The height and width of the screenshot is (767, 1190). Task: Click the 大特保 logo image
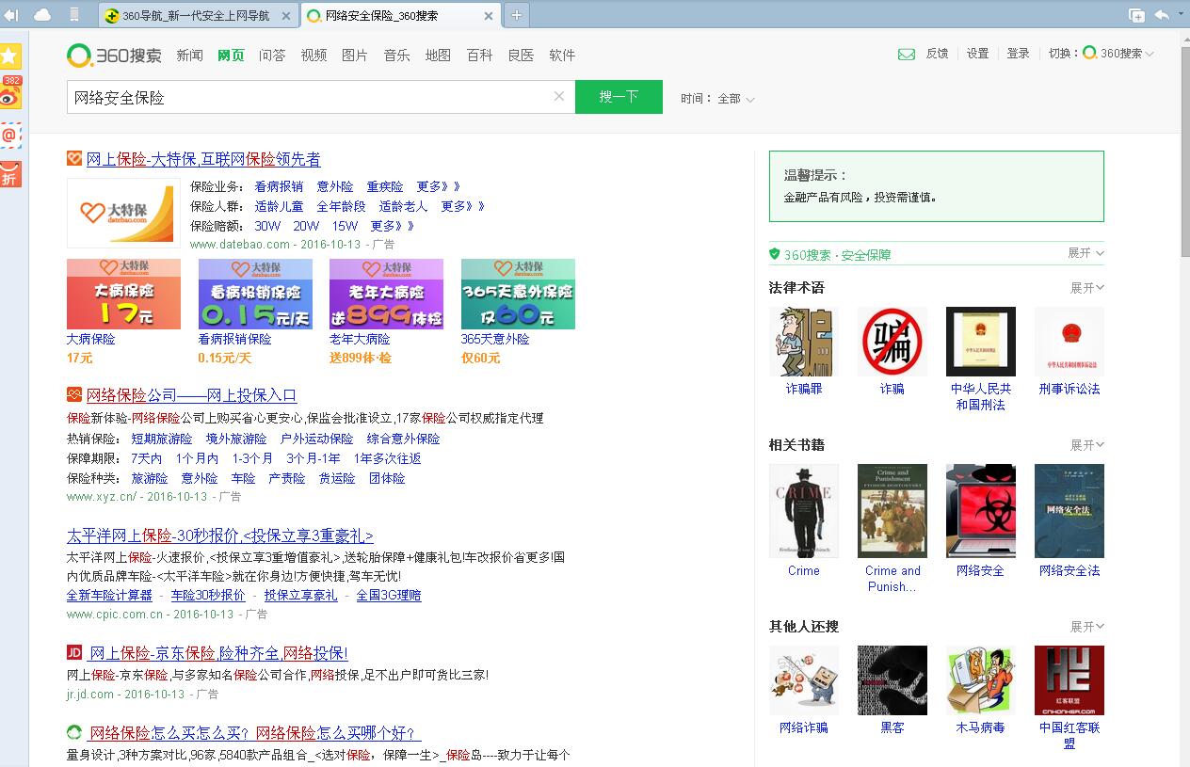(123, 214)
